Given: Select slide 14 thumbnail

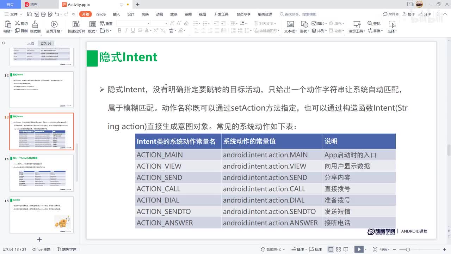Looking at the screenshot, I should tap(42, 173).
